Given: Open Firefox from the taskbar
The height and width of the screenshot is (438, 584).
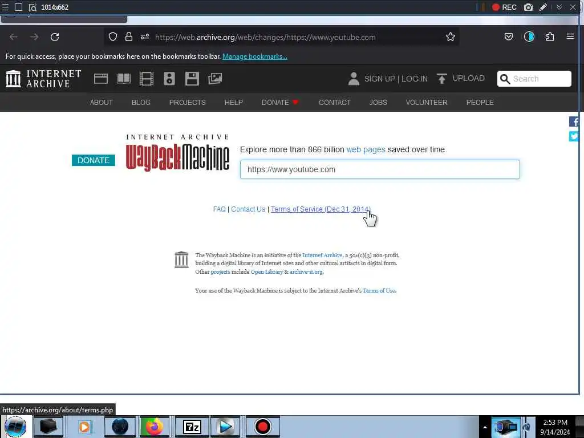Looking at the screenshot, I should pyautogui.click(x=154, y=427).
